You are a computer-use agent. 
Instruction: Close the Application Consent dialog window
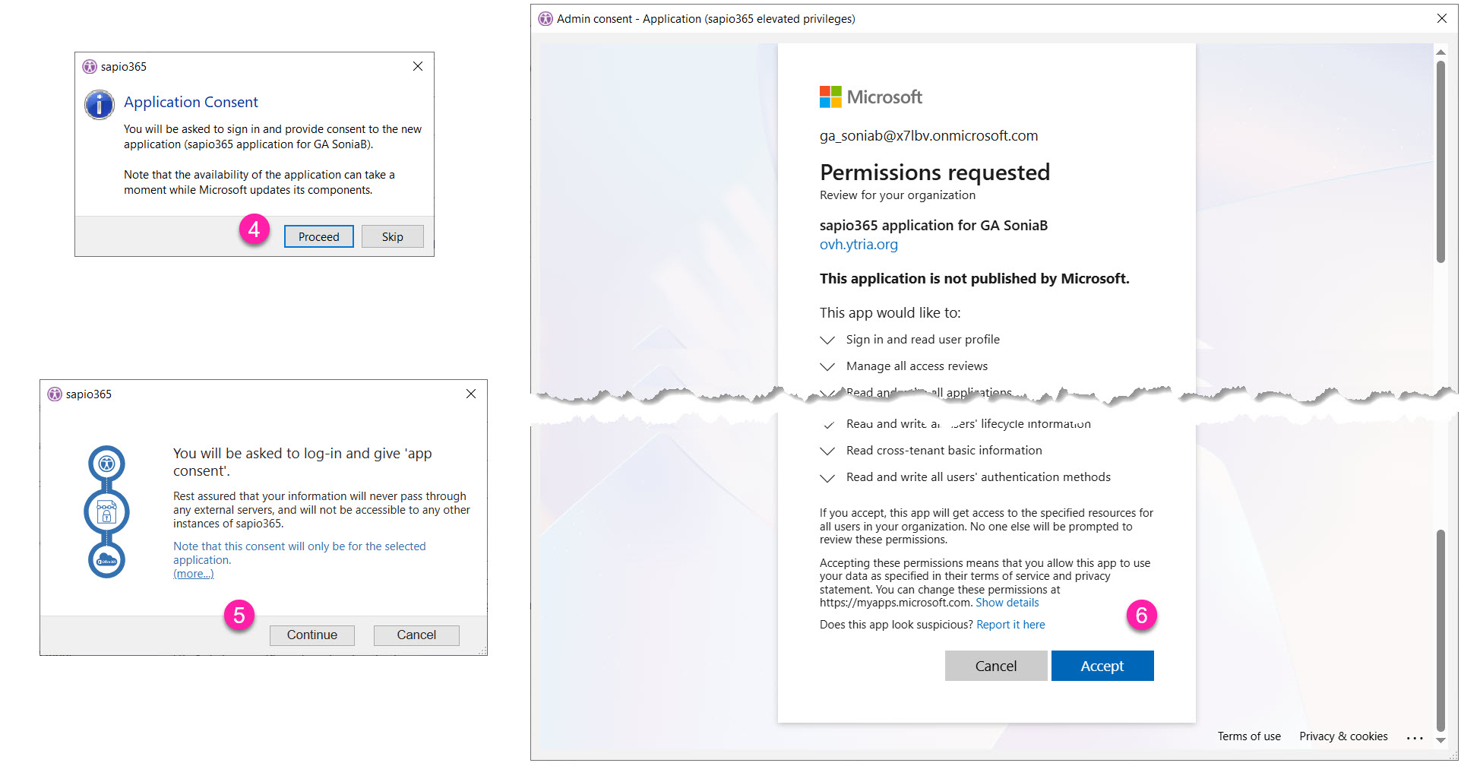[418, 67]
